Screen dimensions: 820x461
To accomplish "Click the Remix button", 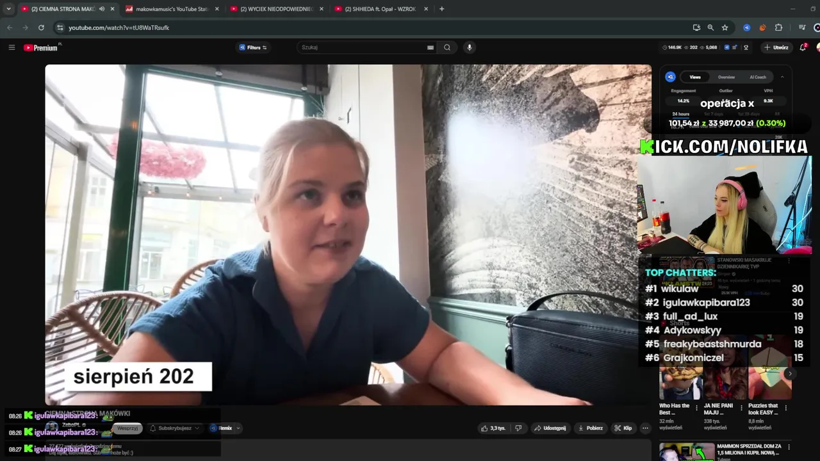I will tap(221, 428).
